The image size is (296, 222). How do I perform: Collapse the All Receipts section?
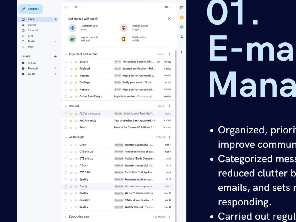tap(66, 137)
